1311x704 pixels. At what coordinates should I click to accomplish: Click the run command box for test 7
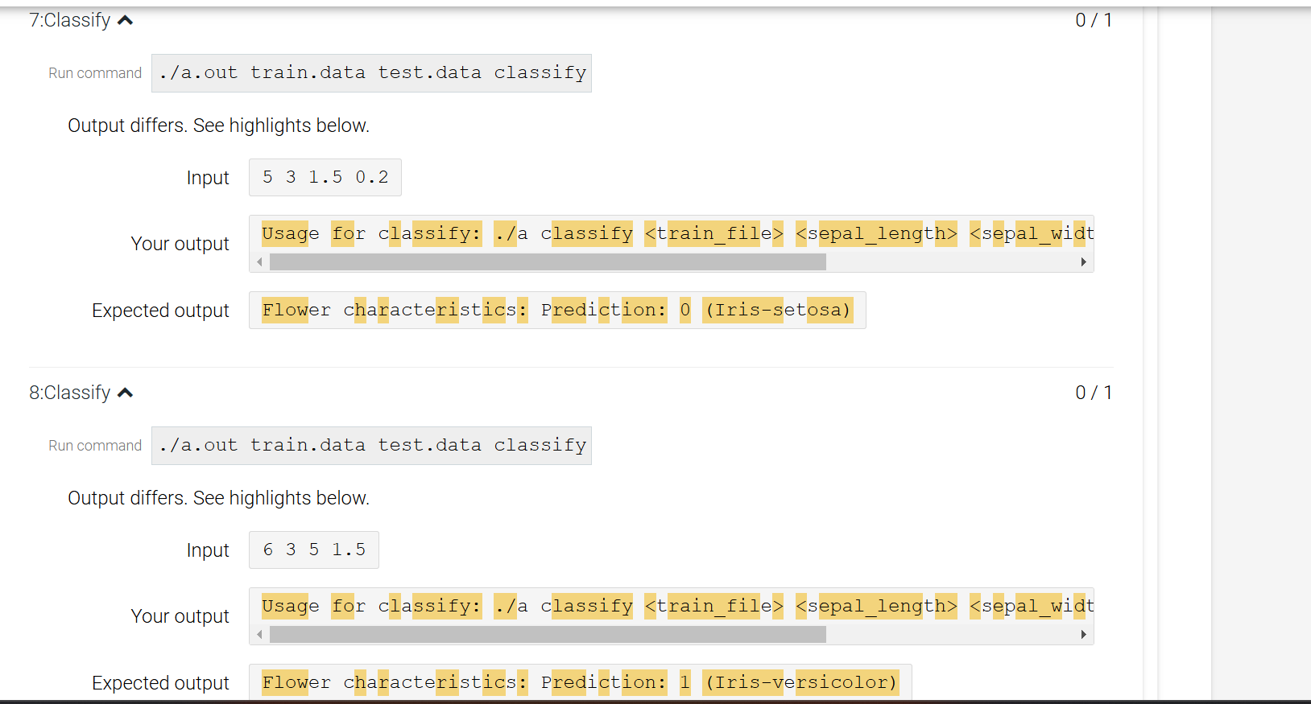point(371,73)
